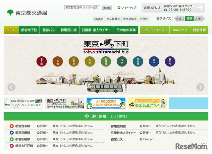Viewport: 212px width, 154px height.
Task: Show next slide with right carousel arrow
Action: pos(200,87)
